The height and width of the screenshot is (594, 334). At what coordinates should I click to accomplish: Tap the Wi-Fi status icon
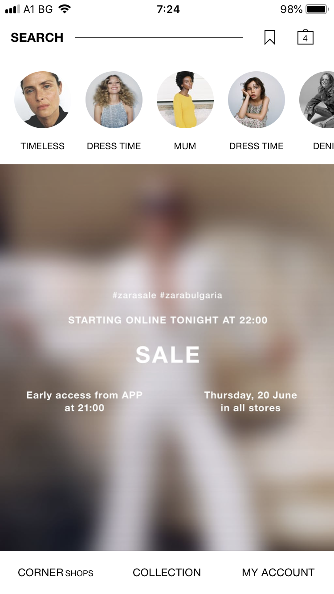click(x=65, y=9)
